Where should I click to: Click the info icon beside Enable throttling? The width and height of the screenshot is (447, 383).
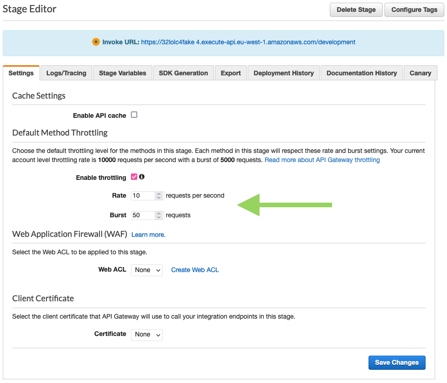click(x=142, y=177)
